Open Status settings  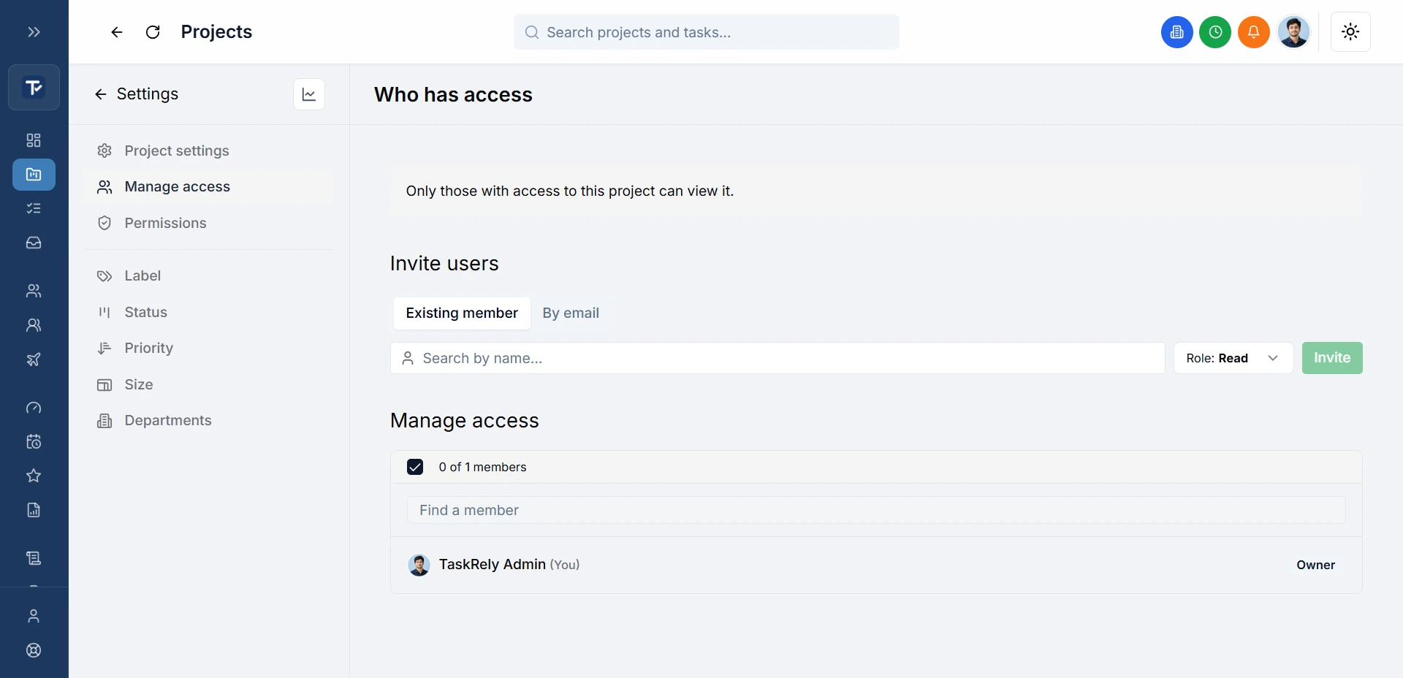click(209, 312)
